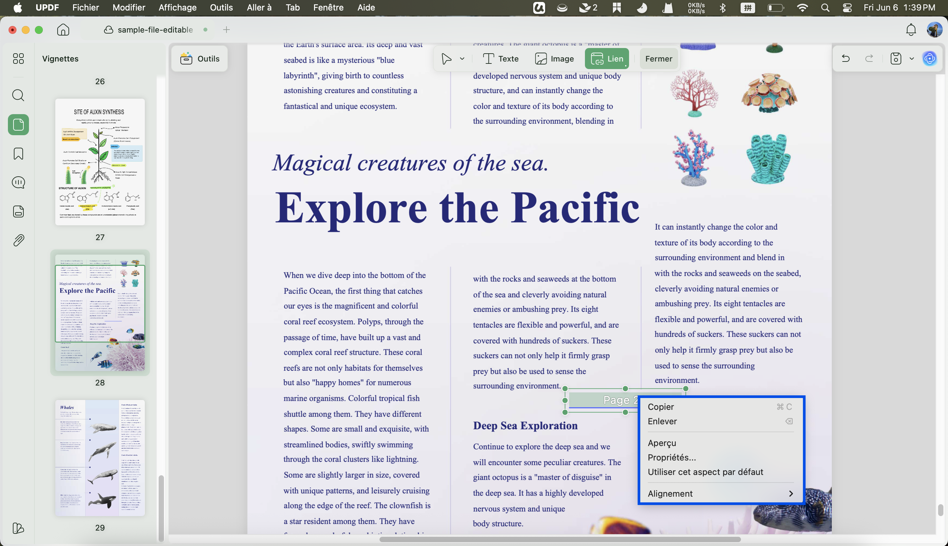The image size is (948, 546).
Task: Click the Wi-Fi status icon
Action: (x=802, y=8)
